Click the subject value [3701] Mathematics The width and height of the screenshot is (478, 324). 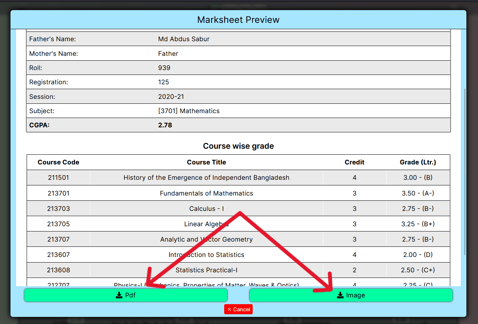[189, 111]
